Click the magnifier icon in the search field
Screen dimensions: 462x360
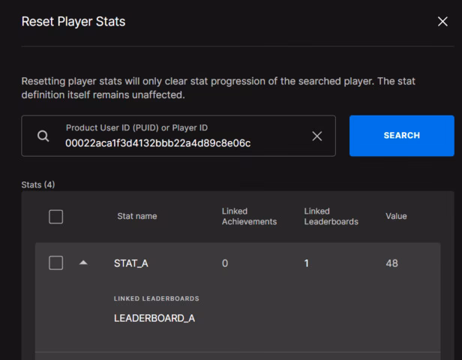click(43, 136)
